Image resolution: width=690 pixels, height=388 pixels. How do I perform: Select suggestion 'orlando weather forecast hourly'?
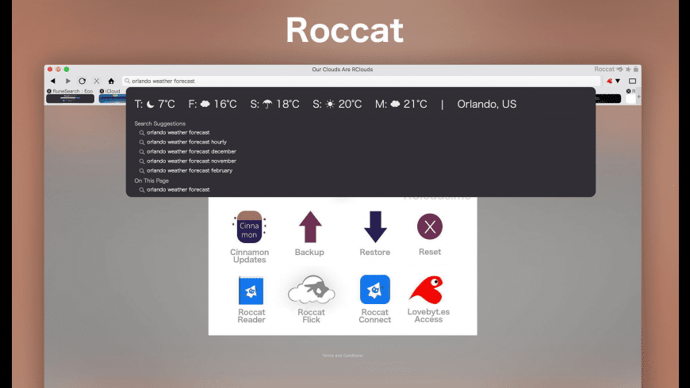tap(186, 142)
